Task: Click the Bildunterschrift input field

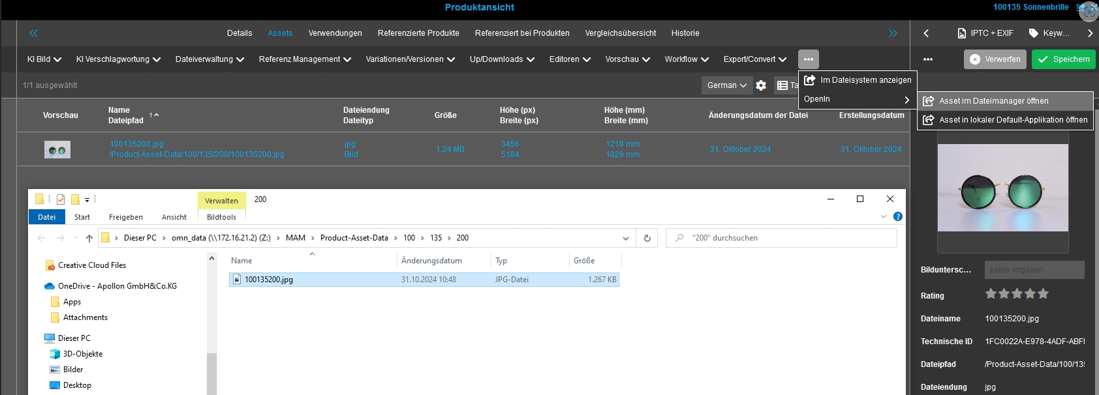Action: click(1034, 270)
